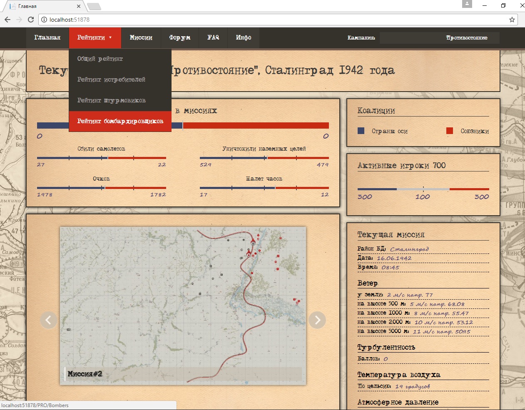
Task: Click the Турбулентность heading
Action: tap(386, 347)
